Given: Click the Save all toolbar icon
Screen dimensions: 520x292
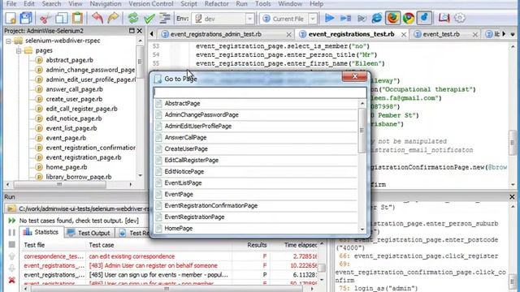Looking at the screenshot, I should point(26,18).
